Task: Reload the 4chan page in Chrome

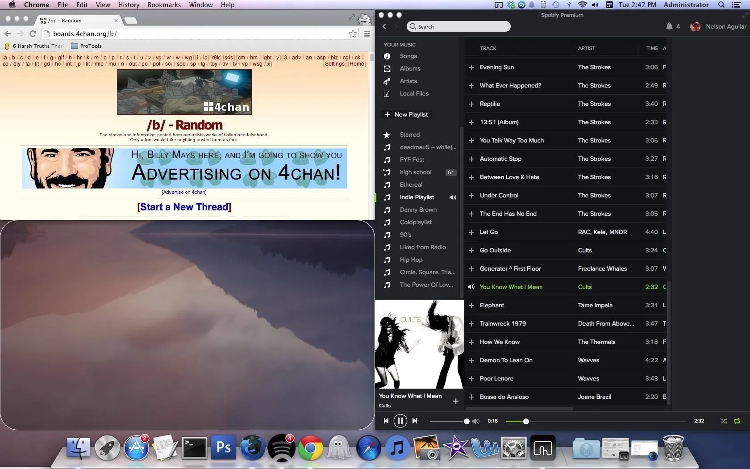Action: pyautogui.click(x=33, y=33)
